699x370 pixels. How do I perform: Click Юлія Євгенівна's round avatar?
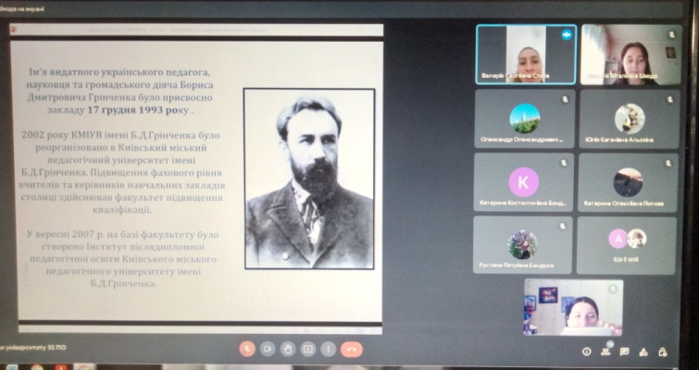(x=630, y=119)
